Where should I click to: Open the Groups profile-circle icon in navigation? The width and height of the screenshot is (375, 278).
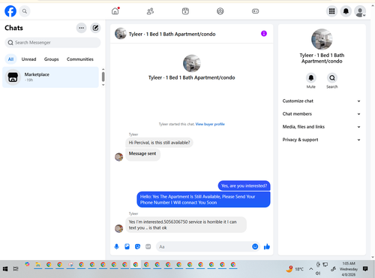tap(220, 11)
